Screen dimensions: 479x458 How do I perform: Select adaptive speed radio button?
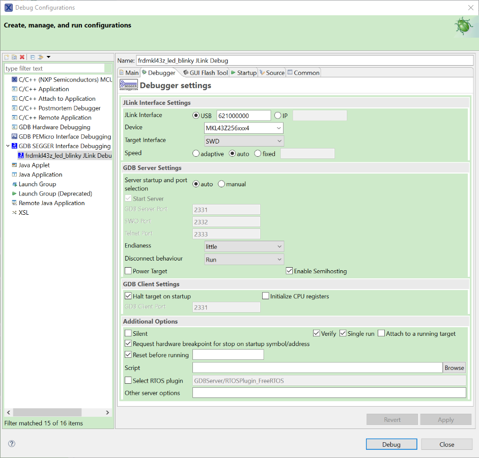click(x=196, y=154)
